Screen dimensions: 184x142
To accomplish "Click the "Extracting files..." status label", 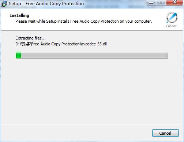I will coord(30,38).
